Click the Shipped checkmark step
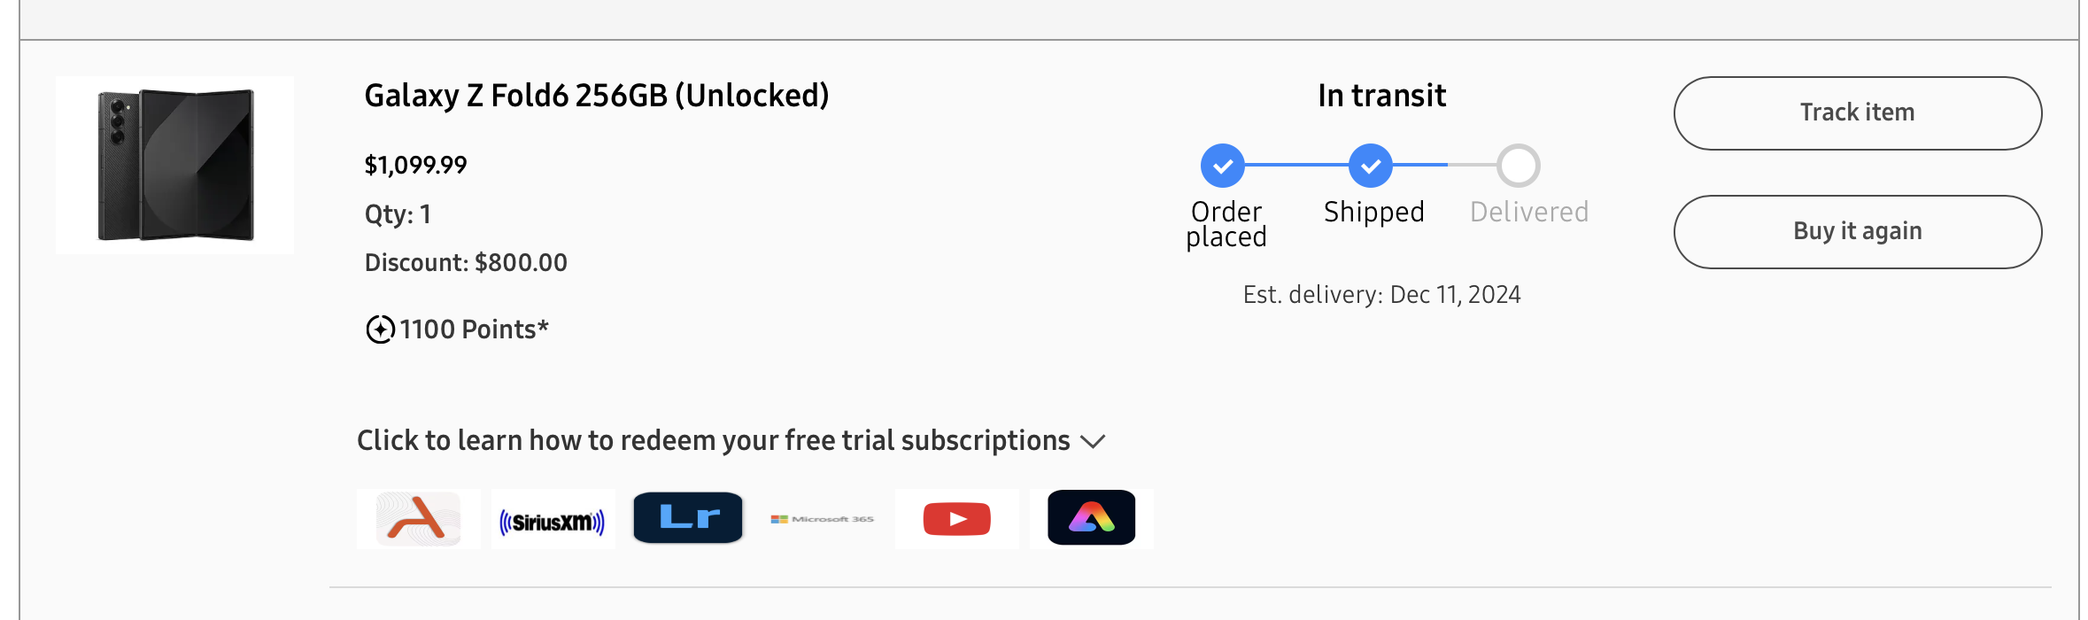Screen dimensions: 2088x620 [1371, 166]
